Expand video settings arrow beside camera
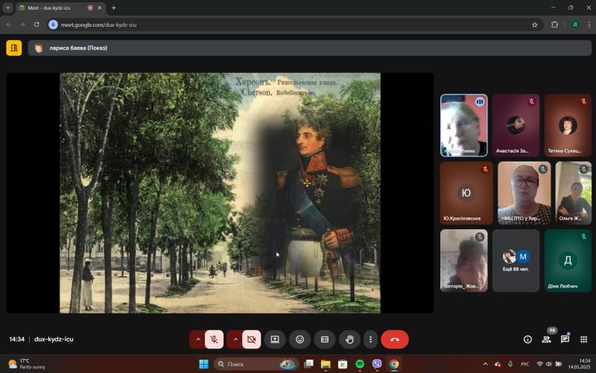The image size is (596, 373). coord(235,339)
